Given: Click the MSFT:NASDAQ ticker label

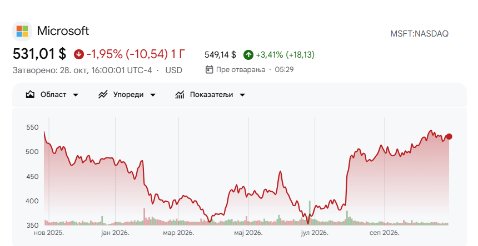Looking at the screenshot, I should click(x=420, y=34).
